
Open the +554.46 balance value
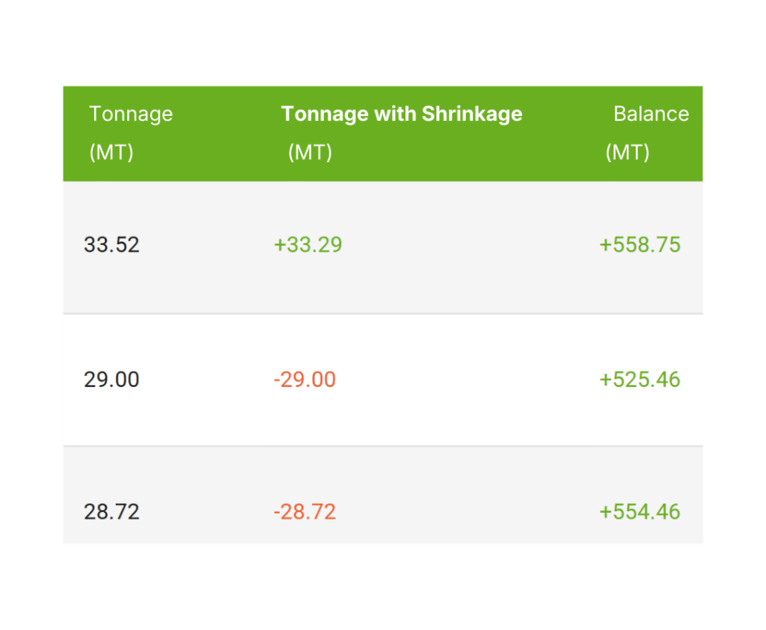point(640,512)
